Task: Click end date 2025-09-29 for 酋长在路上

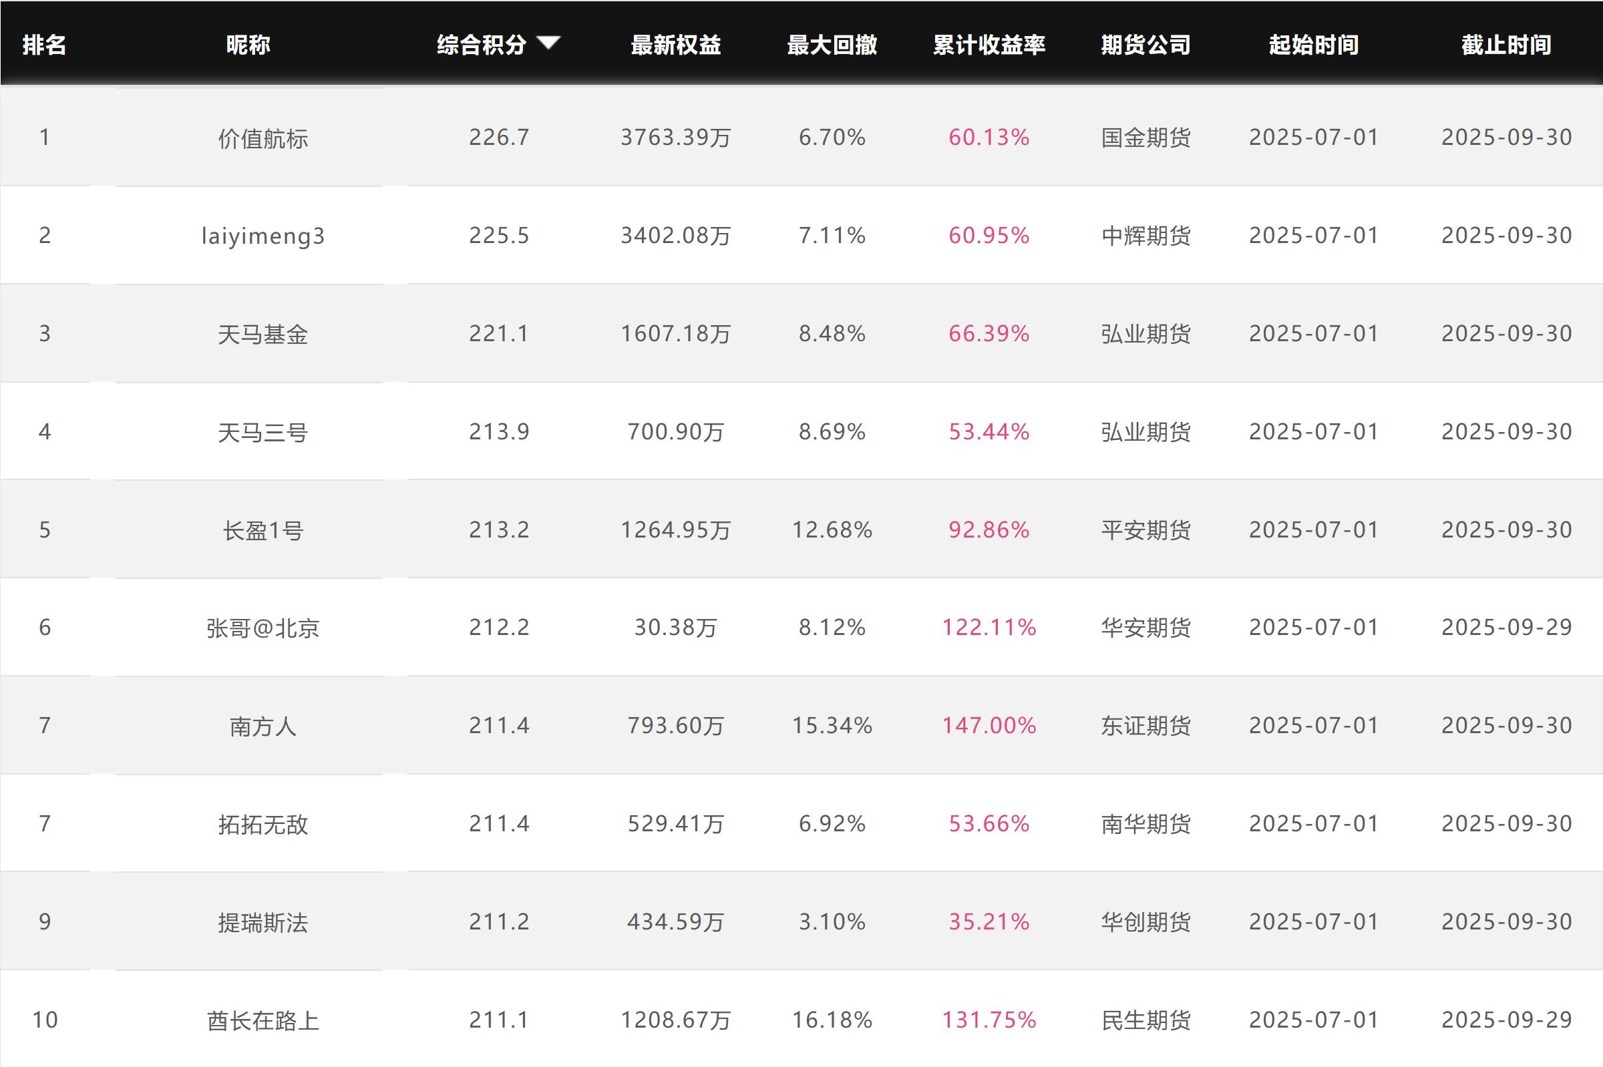Action: 1506,1020
